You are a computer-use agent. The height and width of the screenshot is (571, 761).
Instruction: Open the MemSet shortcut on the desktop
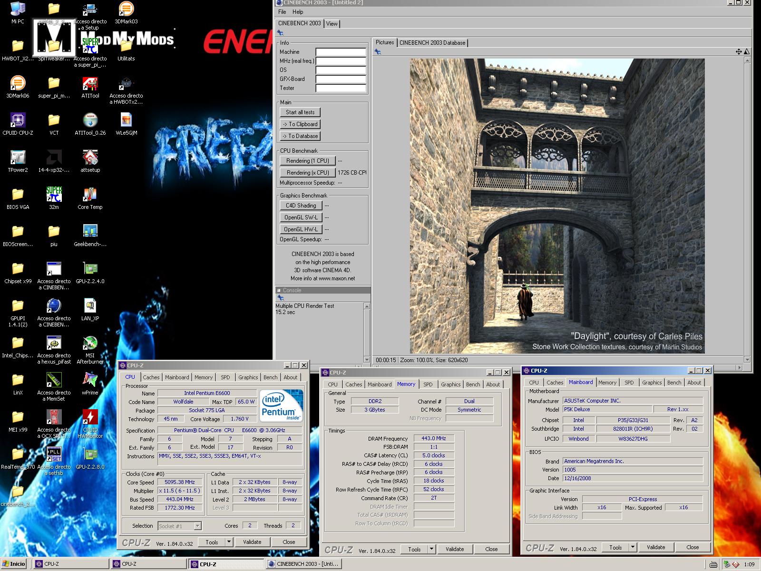[x=54, y=387]
